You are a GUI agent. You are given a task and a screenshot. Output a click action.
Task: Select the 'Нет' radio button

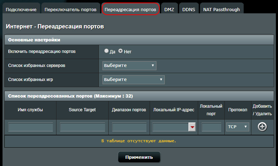(120, 51)
